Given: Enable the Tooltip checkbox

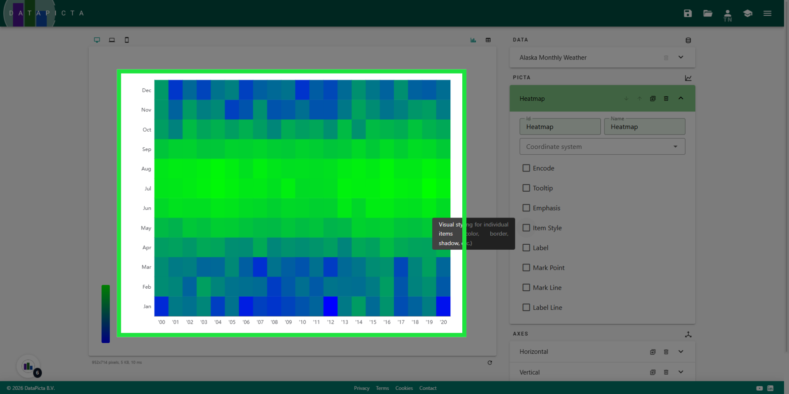Looking at the screenshot, I should tap(526, 188).
